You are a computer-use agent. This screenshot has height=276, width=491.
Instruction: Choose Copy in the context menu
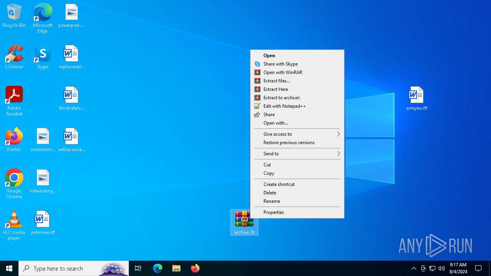click(297, 173)
